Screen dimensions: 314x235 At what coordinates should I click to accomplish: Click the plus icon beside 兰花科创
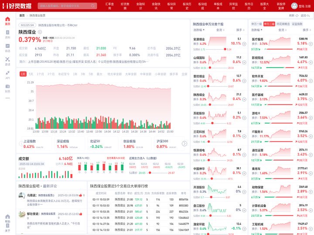[x=244, y=136]
